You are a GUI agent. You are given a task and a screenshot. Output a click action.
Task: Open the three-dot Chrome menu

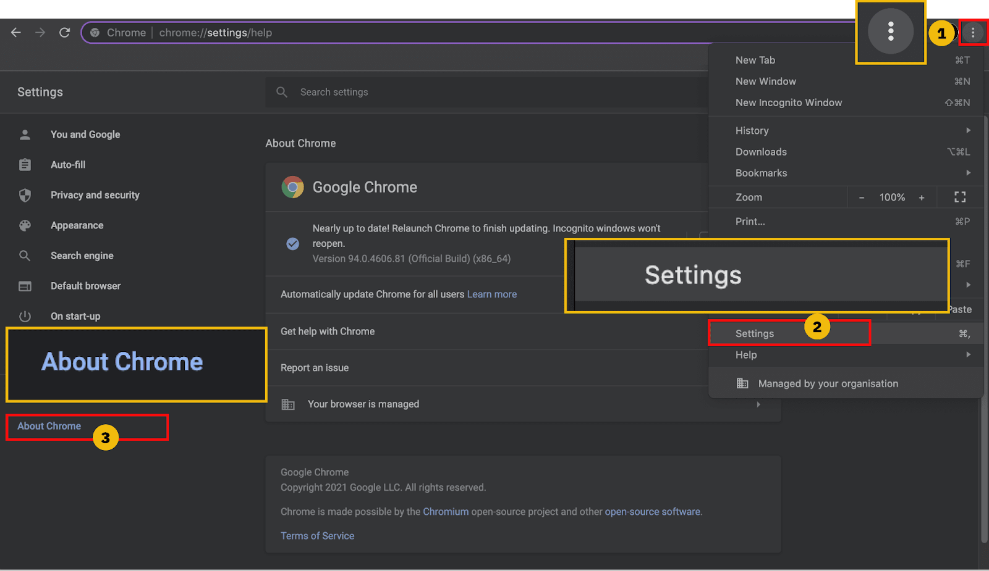click(973, 33)
